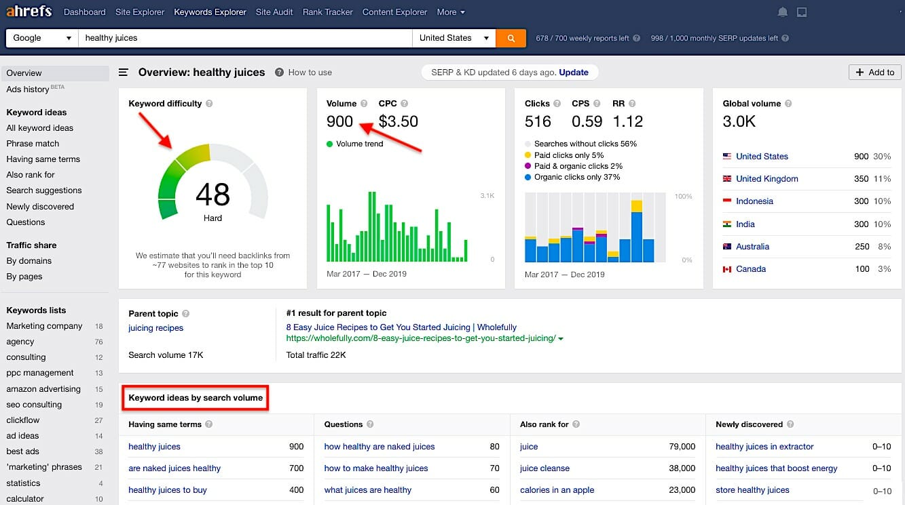The height and width of the screenshot is (505, 905).
Task: Click the wholefully.com green URL link
Action: point(421,338)
